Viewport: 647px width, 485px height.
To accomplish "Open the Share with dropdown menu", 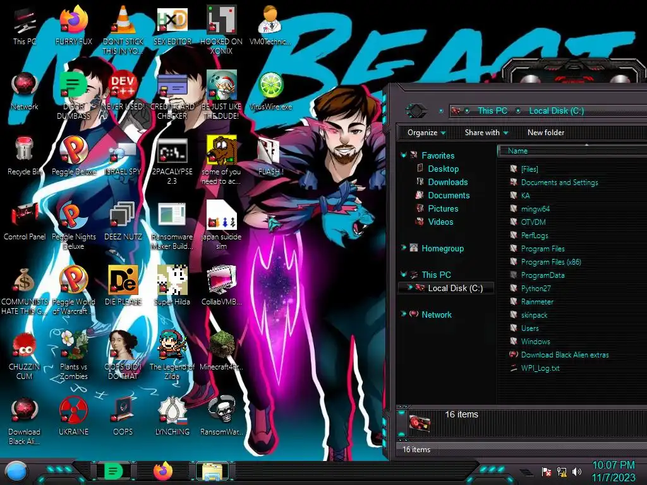I will pyautogui.click(x=486, y=133).
